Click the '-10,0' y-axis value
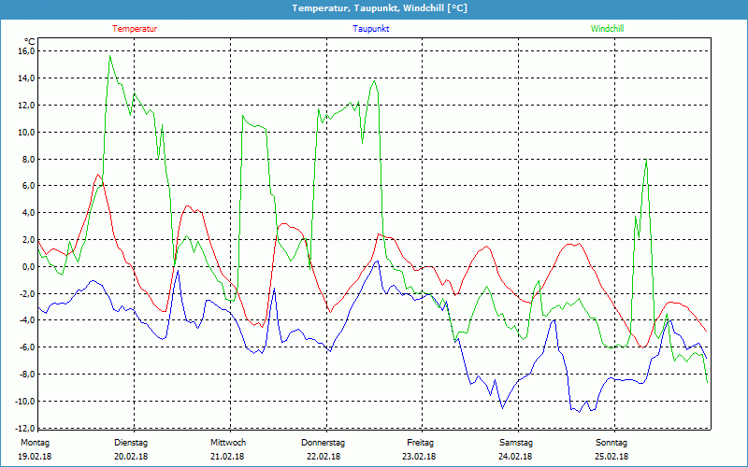Screen dimensions: 748x467 click(x=25, y=402)
